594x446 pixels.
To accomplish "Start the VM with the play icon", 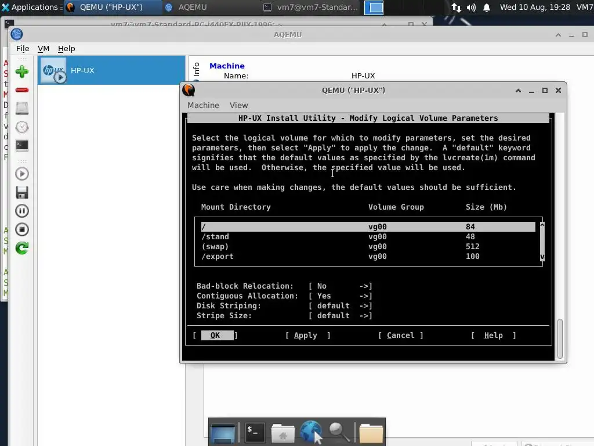I will (x=22, y=174).
